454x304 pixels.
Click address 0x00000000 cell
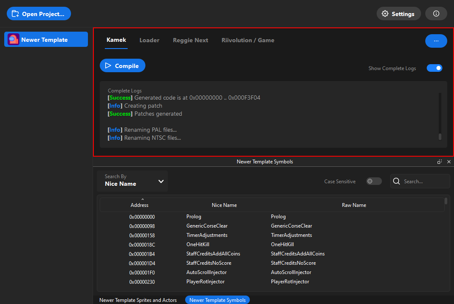click(x=142, y=217)
